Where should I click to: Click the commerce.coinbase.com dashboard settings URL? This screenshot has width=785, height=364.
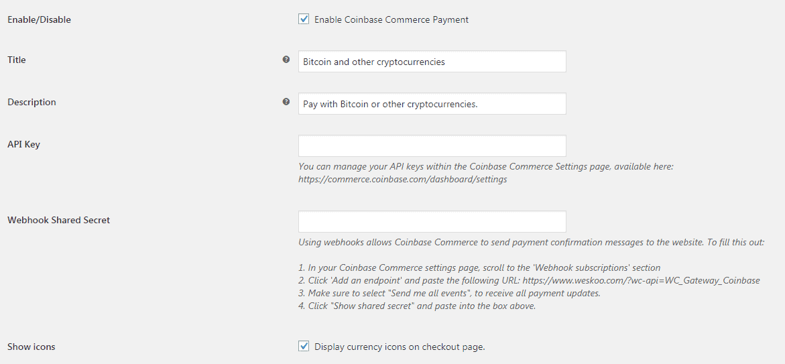click(403, 180)
